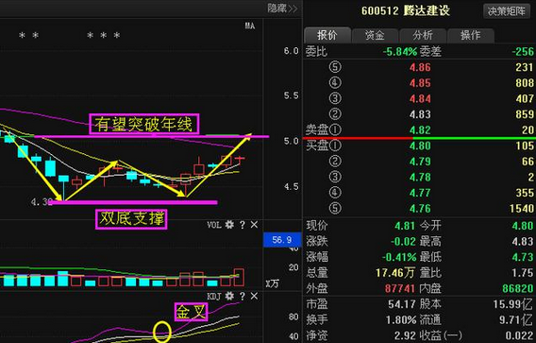
Task: Close the VOL indicator panel
Action: (x=254, y=225)
